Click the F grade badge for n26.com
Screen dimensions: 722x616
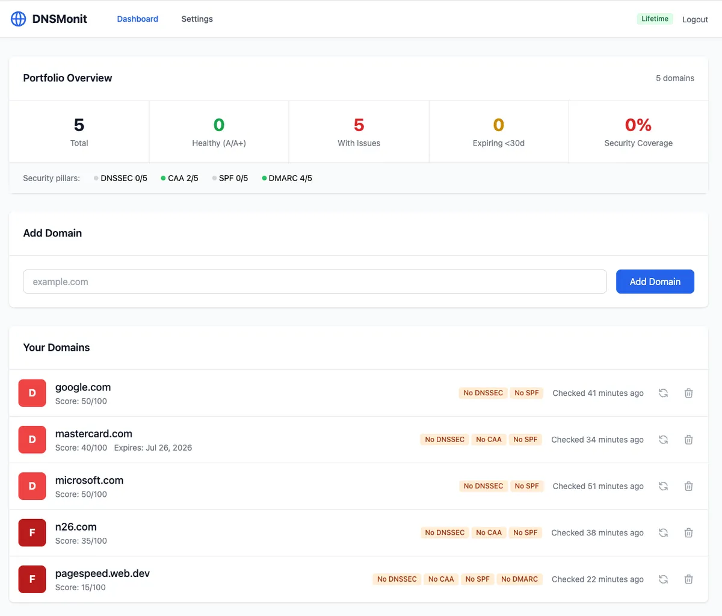pyautogui.click(x=32, y=532)
